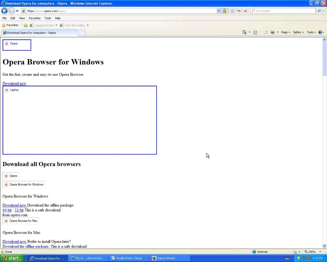This screenshot has height=262, width=327.
Task: Click the Live Search box
Action: (x=283, y=11)
